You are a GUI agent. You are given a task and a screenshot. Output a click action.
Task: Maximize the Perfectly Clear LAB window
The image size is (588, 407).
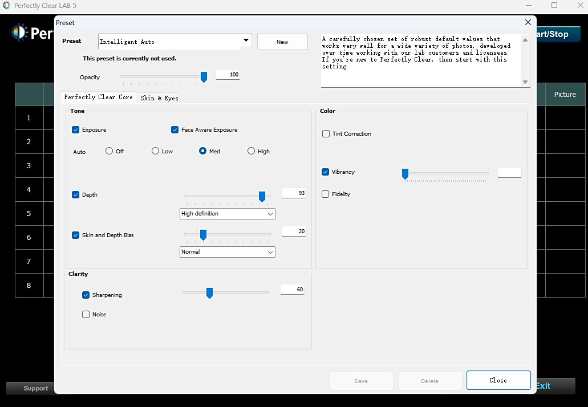[554, 5]
